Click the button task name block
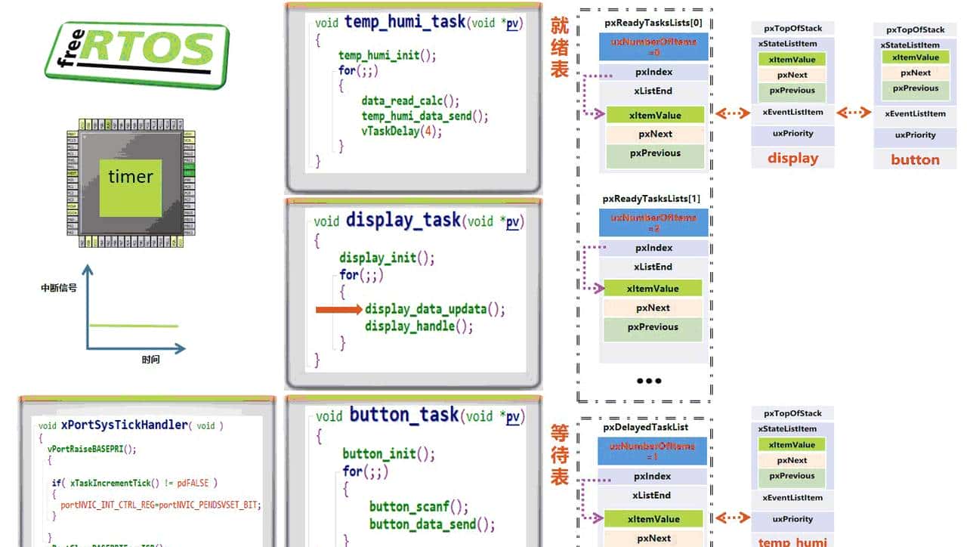 click(x=914, y=159)
